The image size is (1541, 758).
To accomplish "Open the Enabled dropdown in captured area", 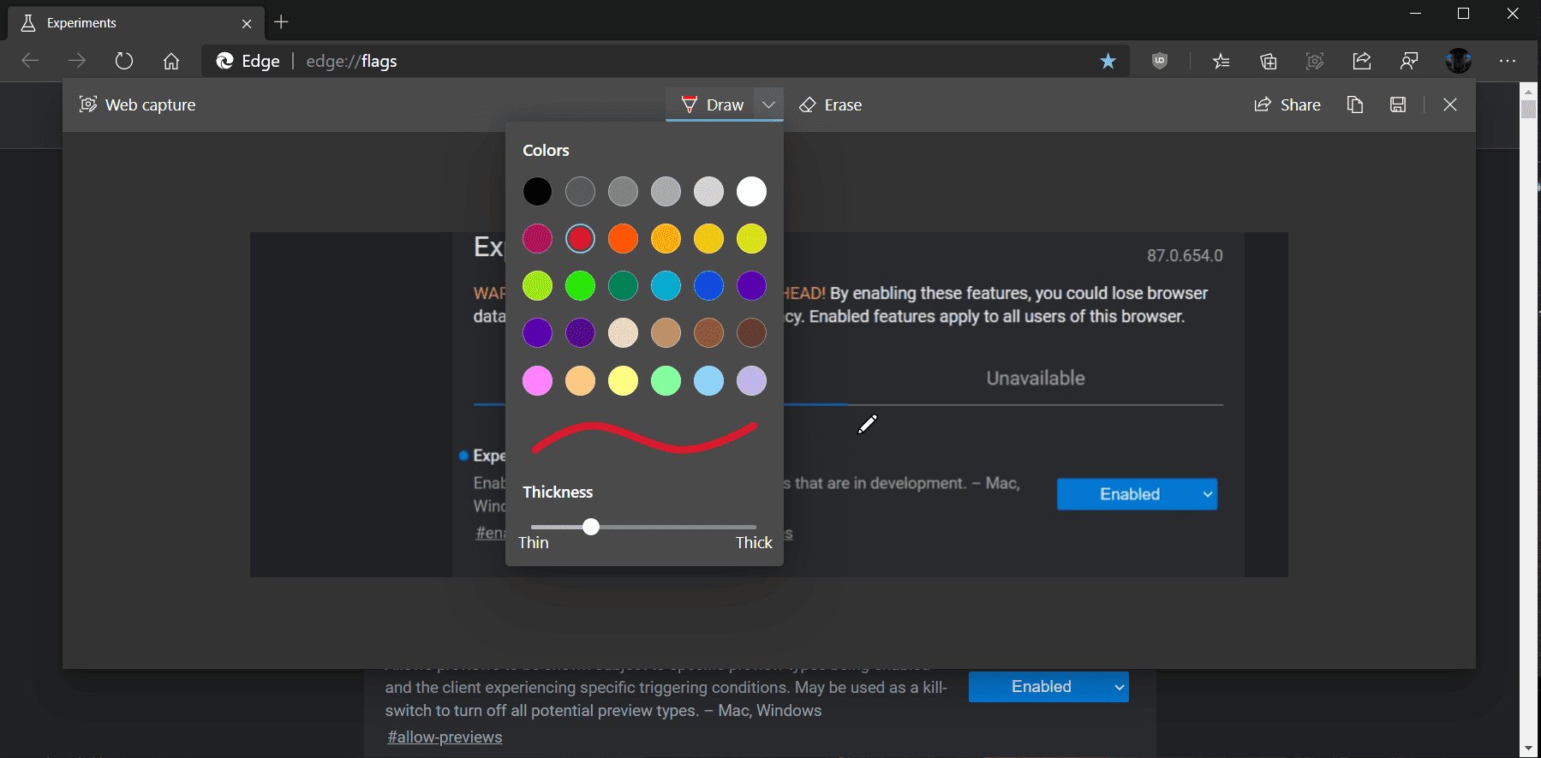I will [1137, 494].
